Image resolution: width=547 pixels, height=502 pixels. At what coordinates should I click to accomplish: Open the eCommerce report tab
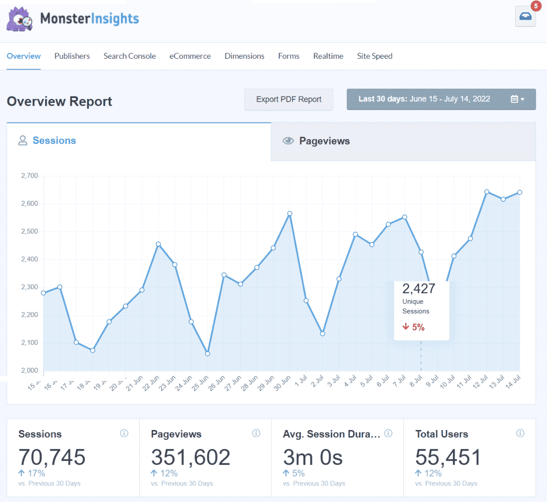pyautogui.click(x=190, y=56)
